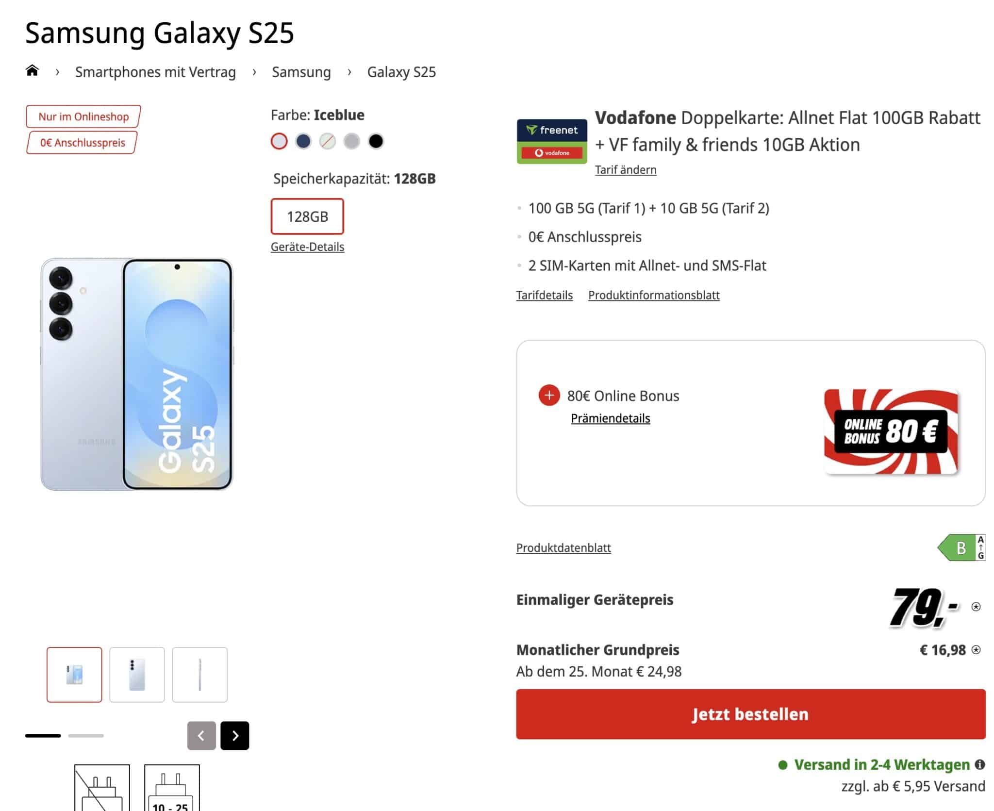Click the asterisk icon next to 79,- price
The height and width of the screenshot is (811, 994).
click(976, 607)
